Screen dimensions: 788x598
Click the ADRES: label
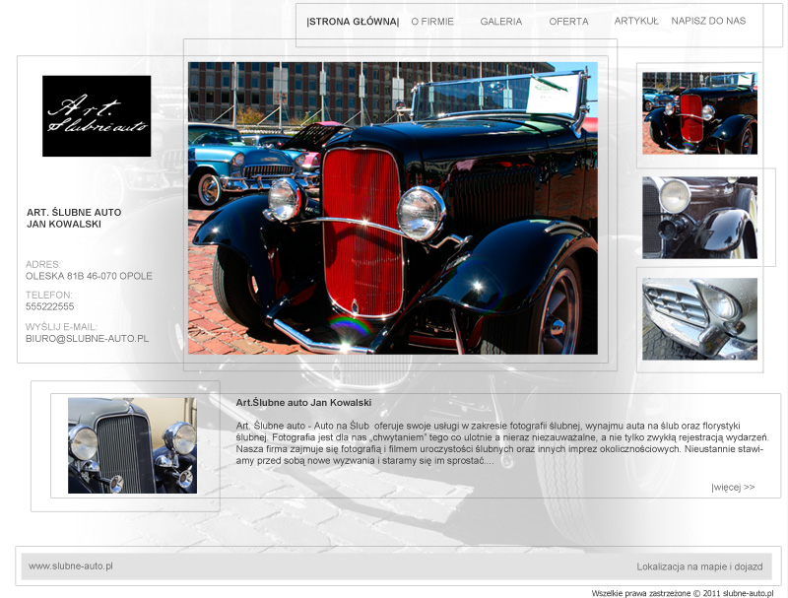tap(43, 264)
